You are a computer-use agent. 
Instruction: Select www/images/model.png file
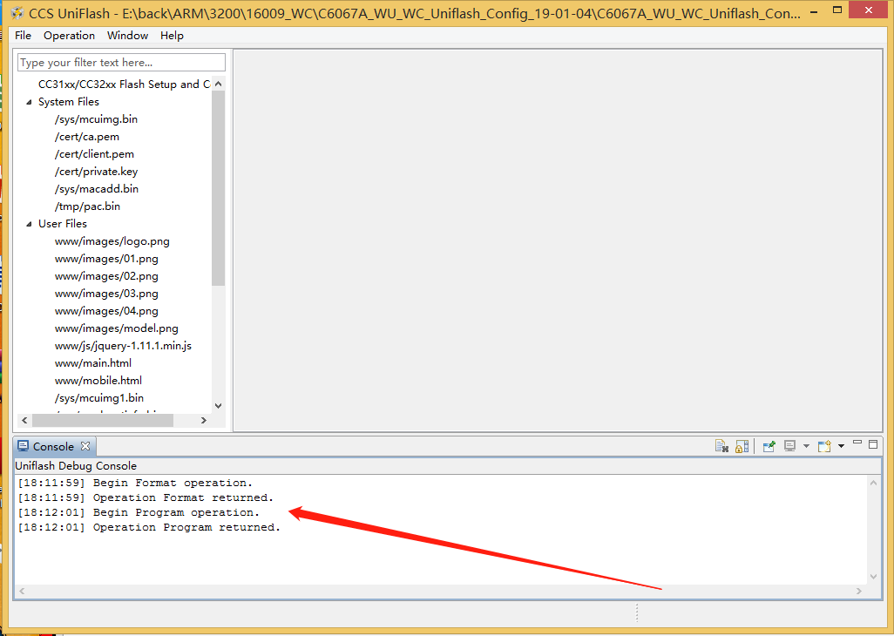click(x=116, y=328)
